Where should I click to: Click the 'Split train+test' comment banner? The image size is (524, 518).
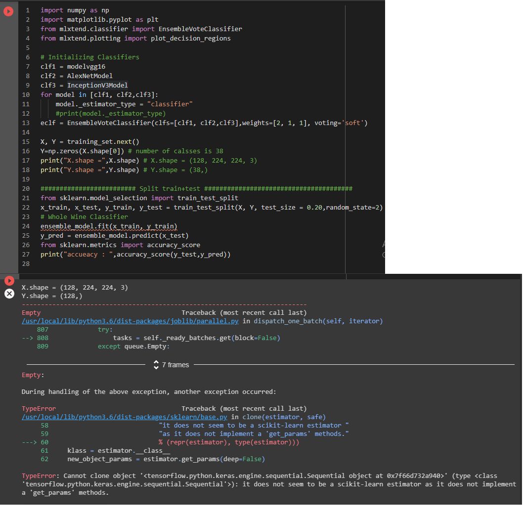197,188
